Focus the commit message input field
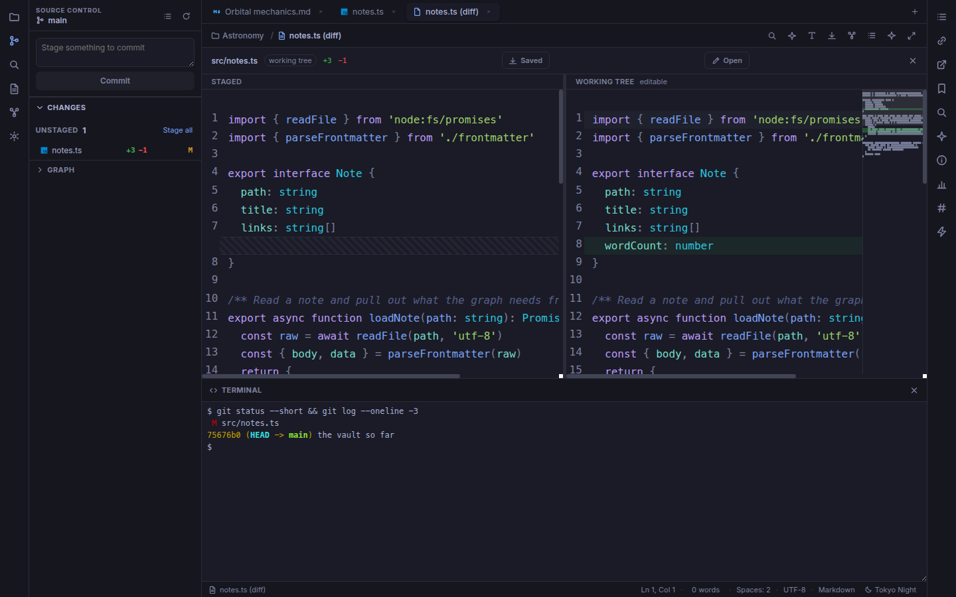 point(115,52)
